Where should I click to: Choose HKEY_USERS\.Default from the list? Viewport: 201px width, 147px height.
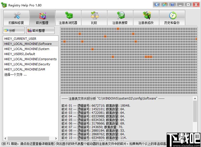pyautogui.click(x=20, y=54)
